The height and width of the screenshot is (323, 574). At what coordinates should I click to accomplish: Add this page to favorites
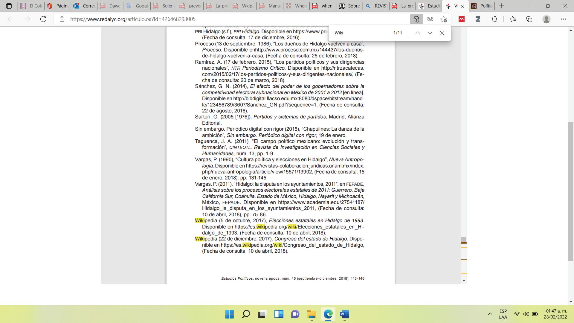pyautogui.click(x=444, y=19)
